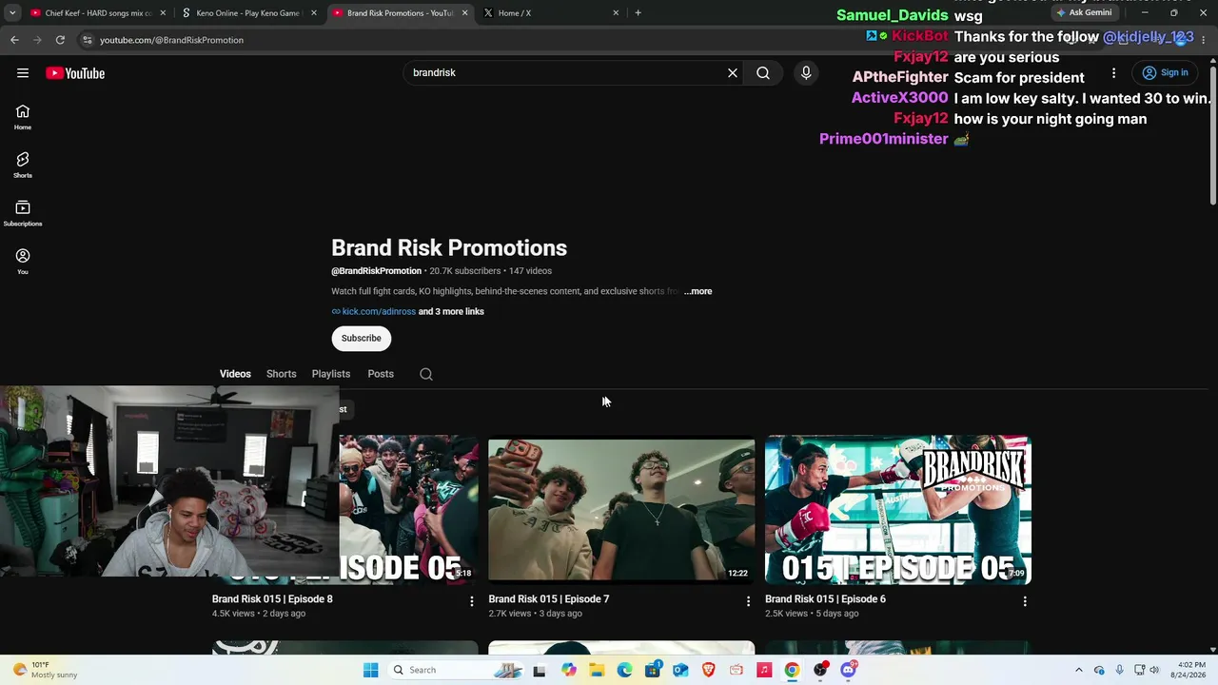The width and height of the screenshot is (1218, 685).
Task: Play the Episode 7 video thumbnail
Action: tap(621, 509)
